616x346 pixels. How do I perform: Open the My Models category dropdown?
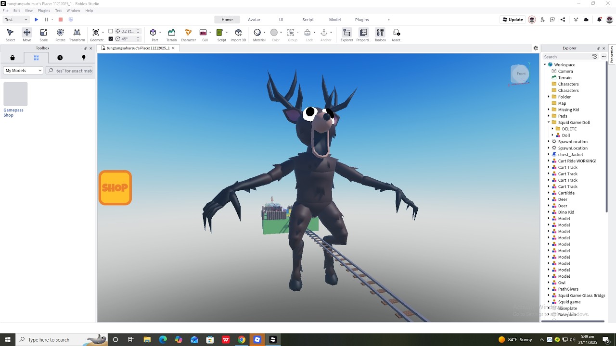[x=24, y=71]
